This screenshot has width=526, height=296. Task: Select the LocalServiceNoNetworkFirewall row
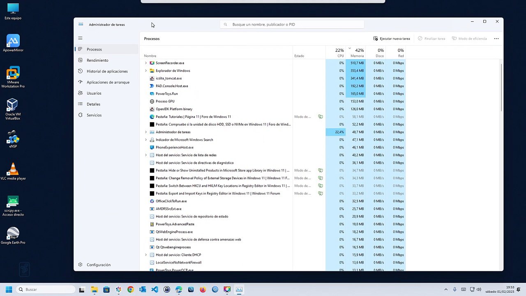[273, 262]
